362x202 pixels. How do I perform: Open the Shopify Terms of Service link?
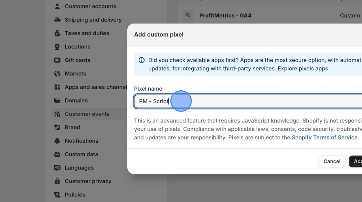coord(325,137)
